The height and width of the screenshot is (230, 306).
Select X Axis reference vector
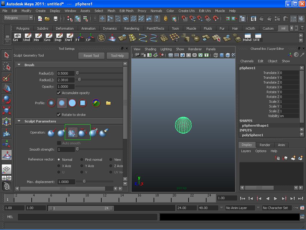59,166
